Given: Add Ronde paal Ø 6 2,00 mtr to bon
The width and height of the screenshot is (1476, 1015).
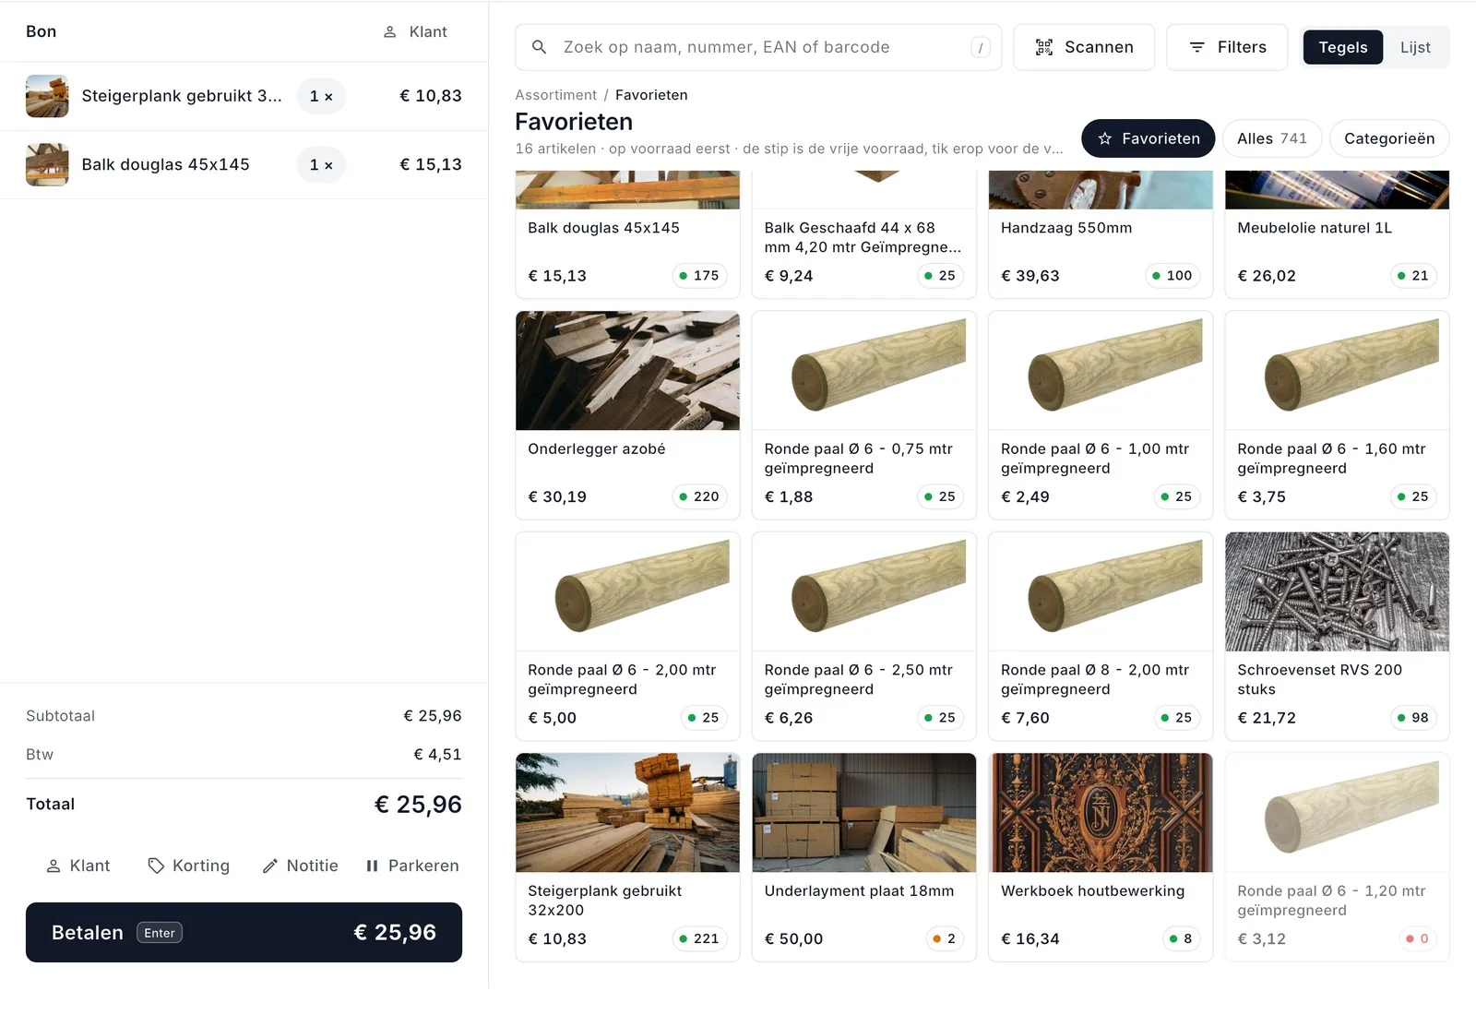Looking at the screenshot, I should tap(627, 636).
